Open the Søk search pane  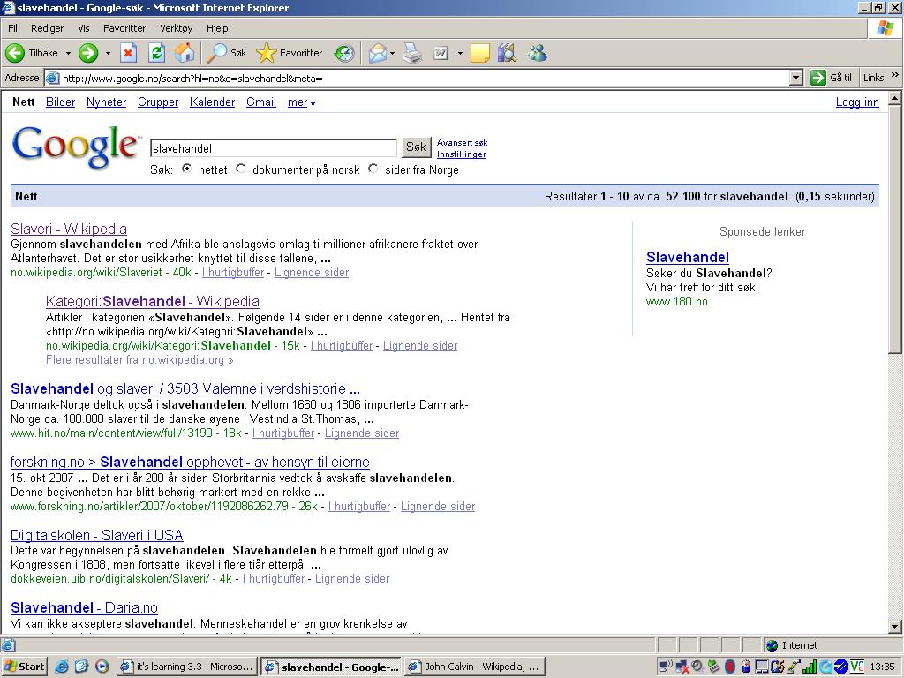[227, 53]
